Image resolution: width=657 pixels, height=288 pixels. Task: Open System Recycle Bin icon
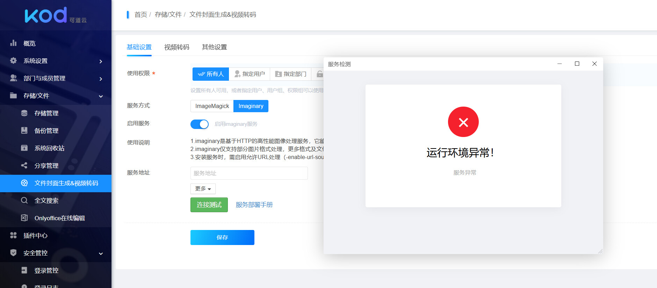pyautogui.click(x=24, y=148)
